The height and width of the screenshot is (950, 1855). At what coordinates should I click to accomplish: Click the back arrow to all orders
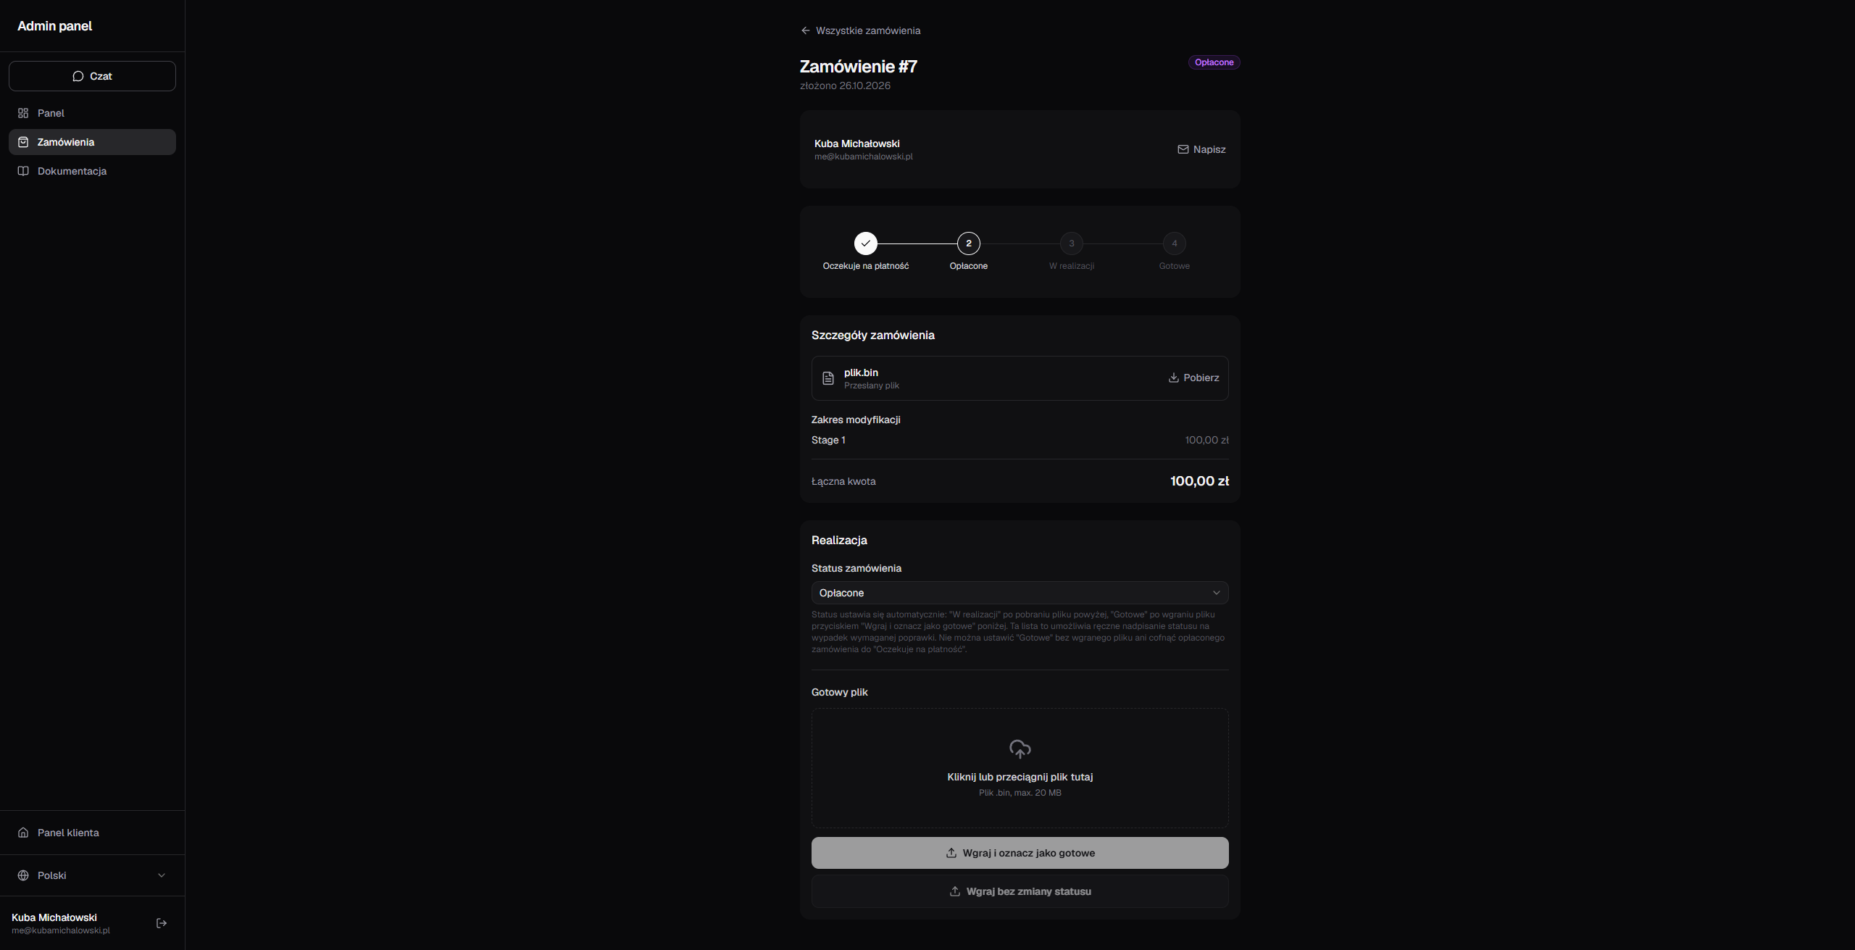click(805, 30)
